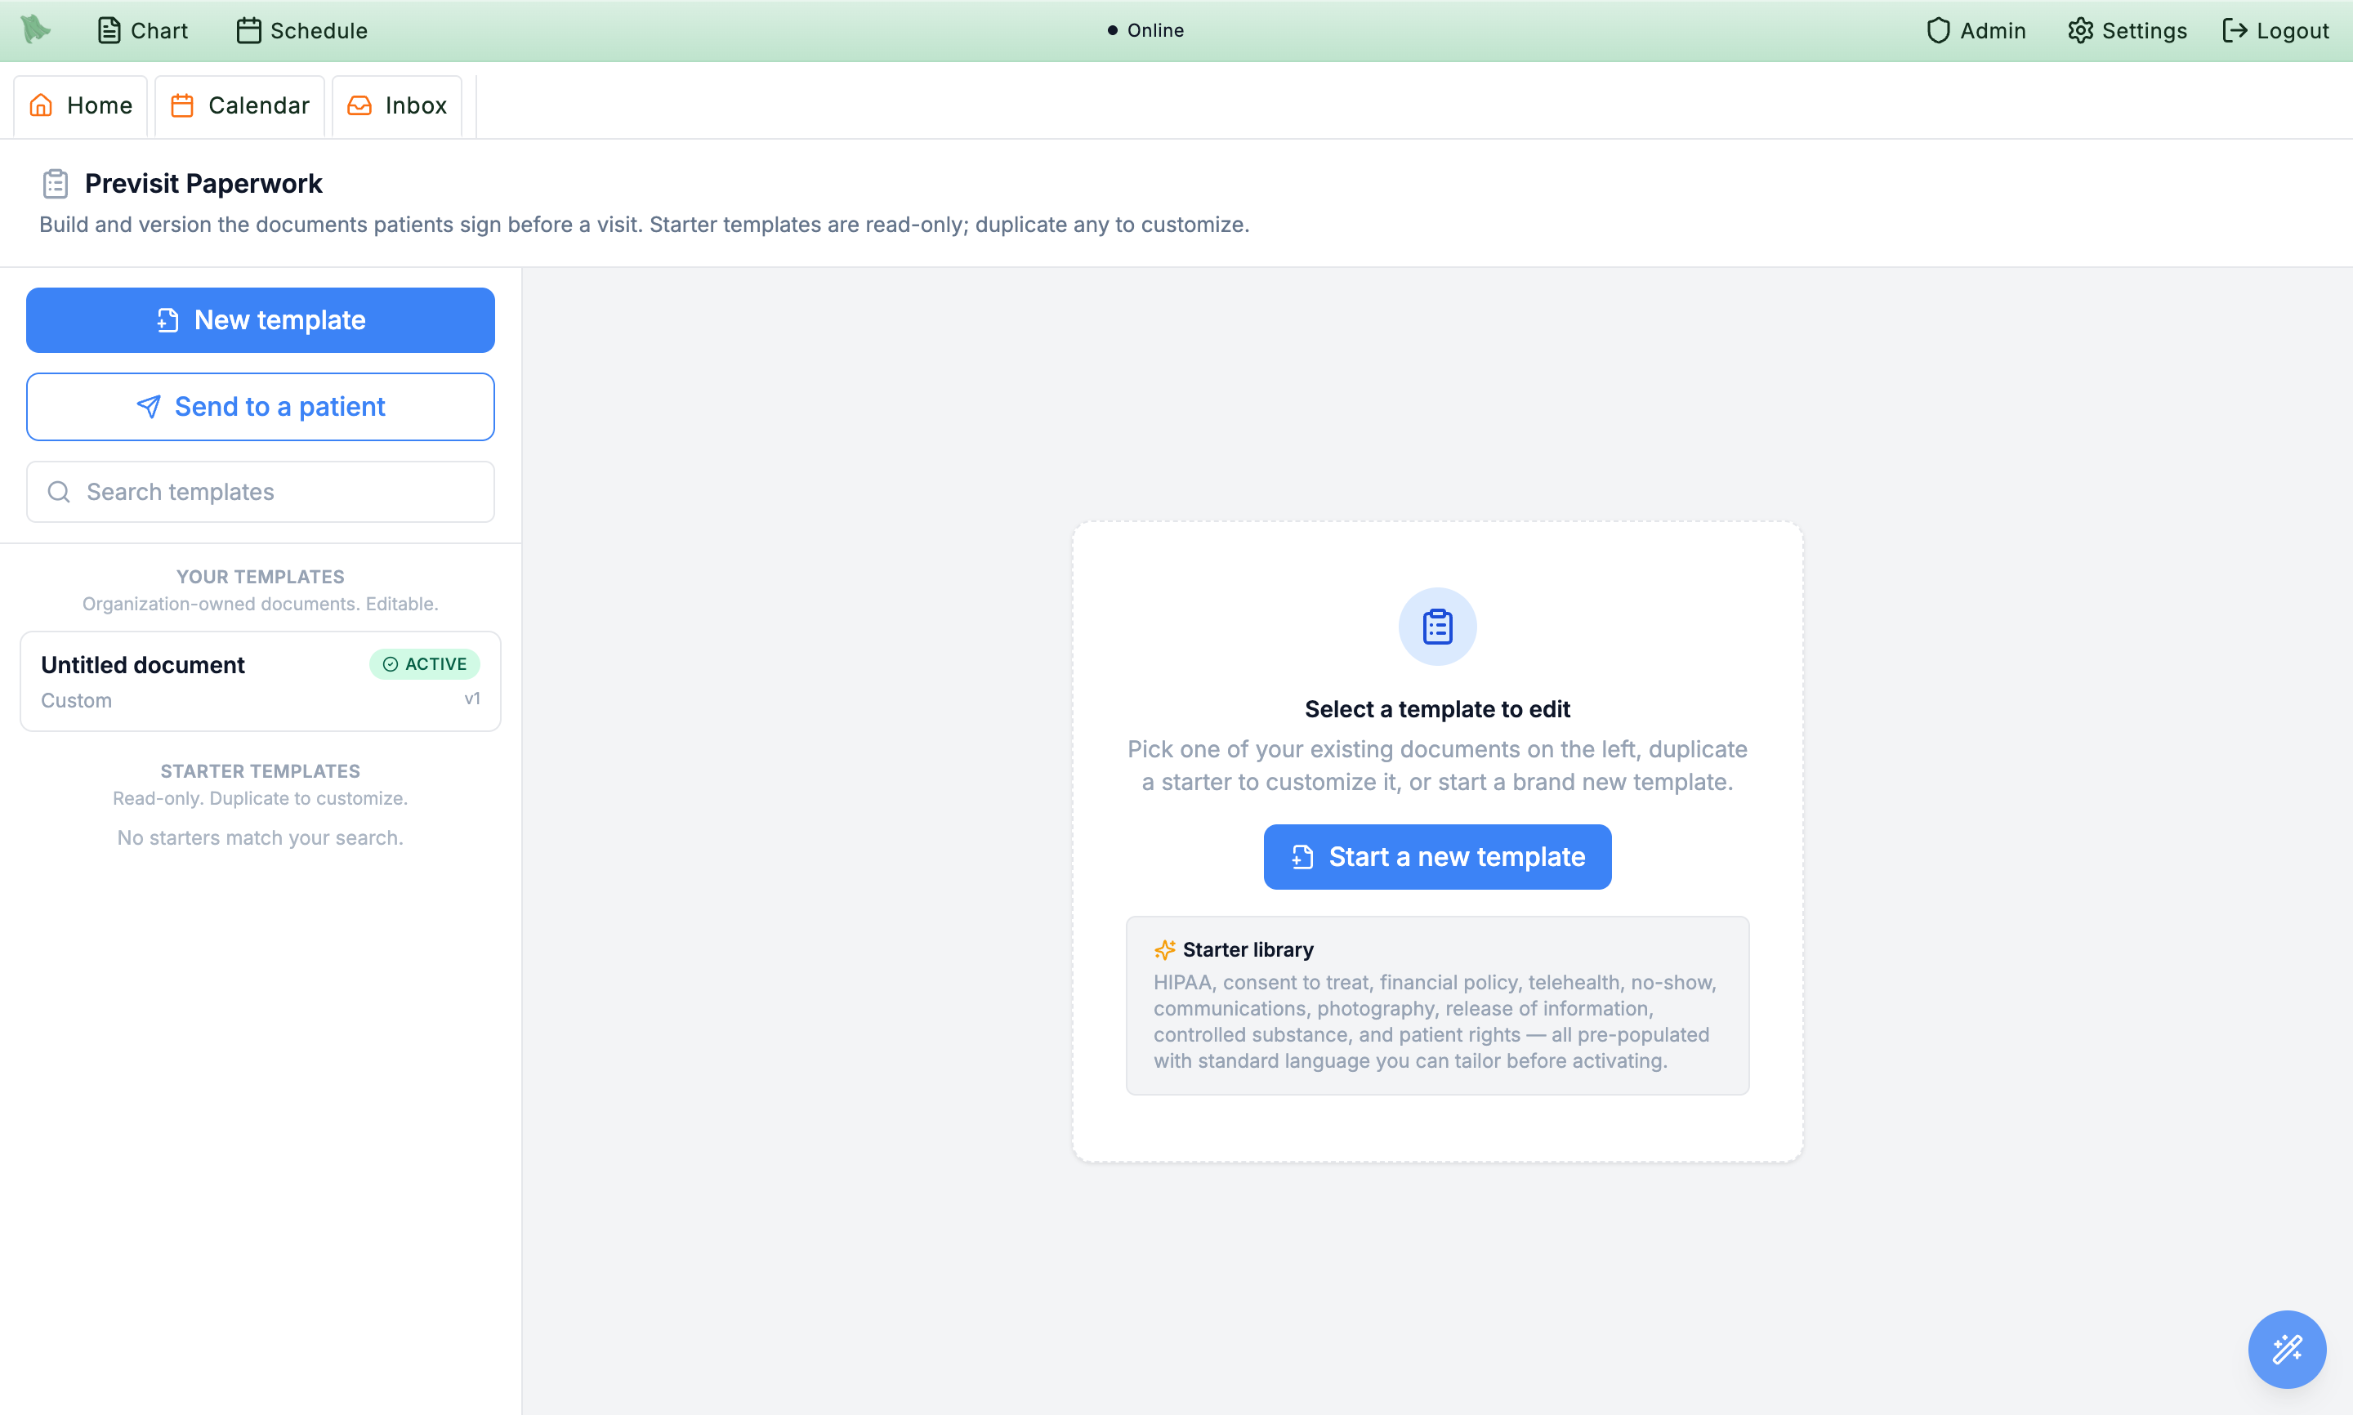Open the Admin section

click(1976, 30)
